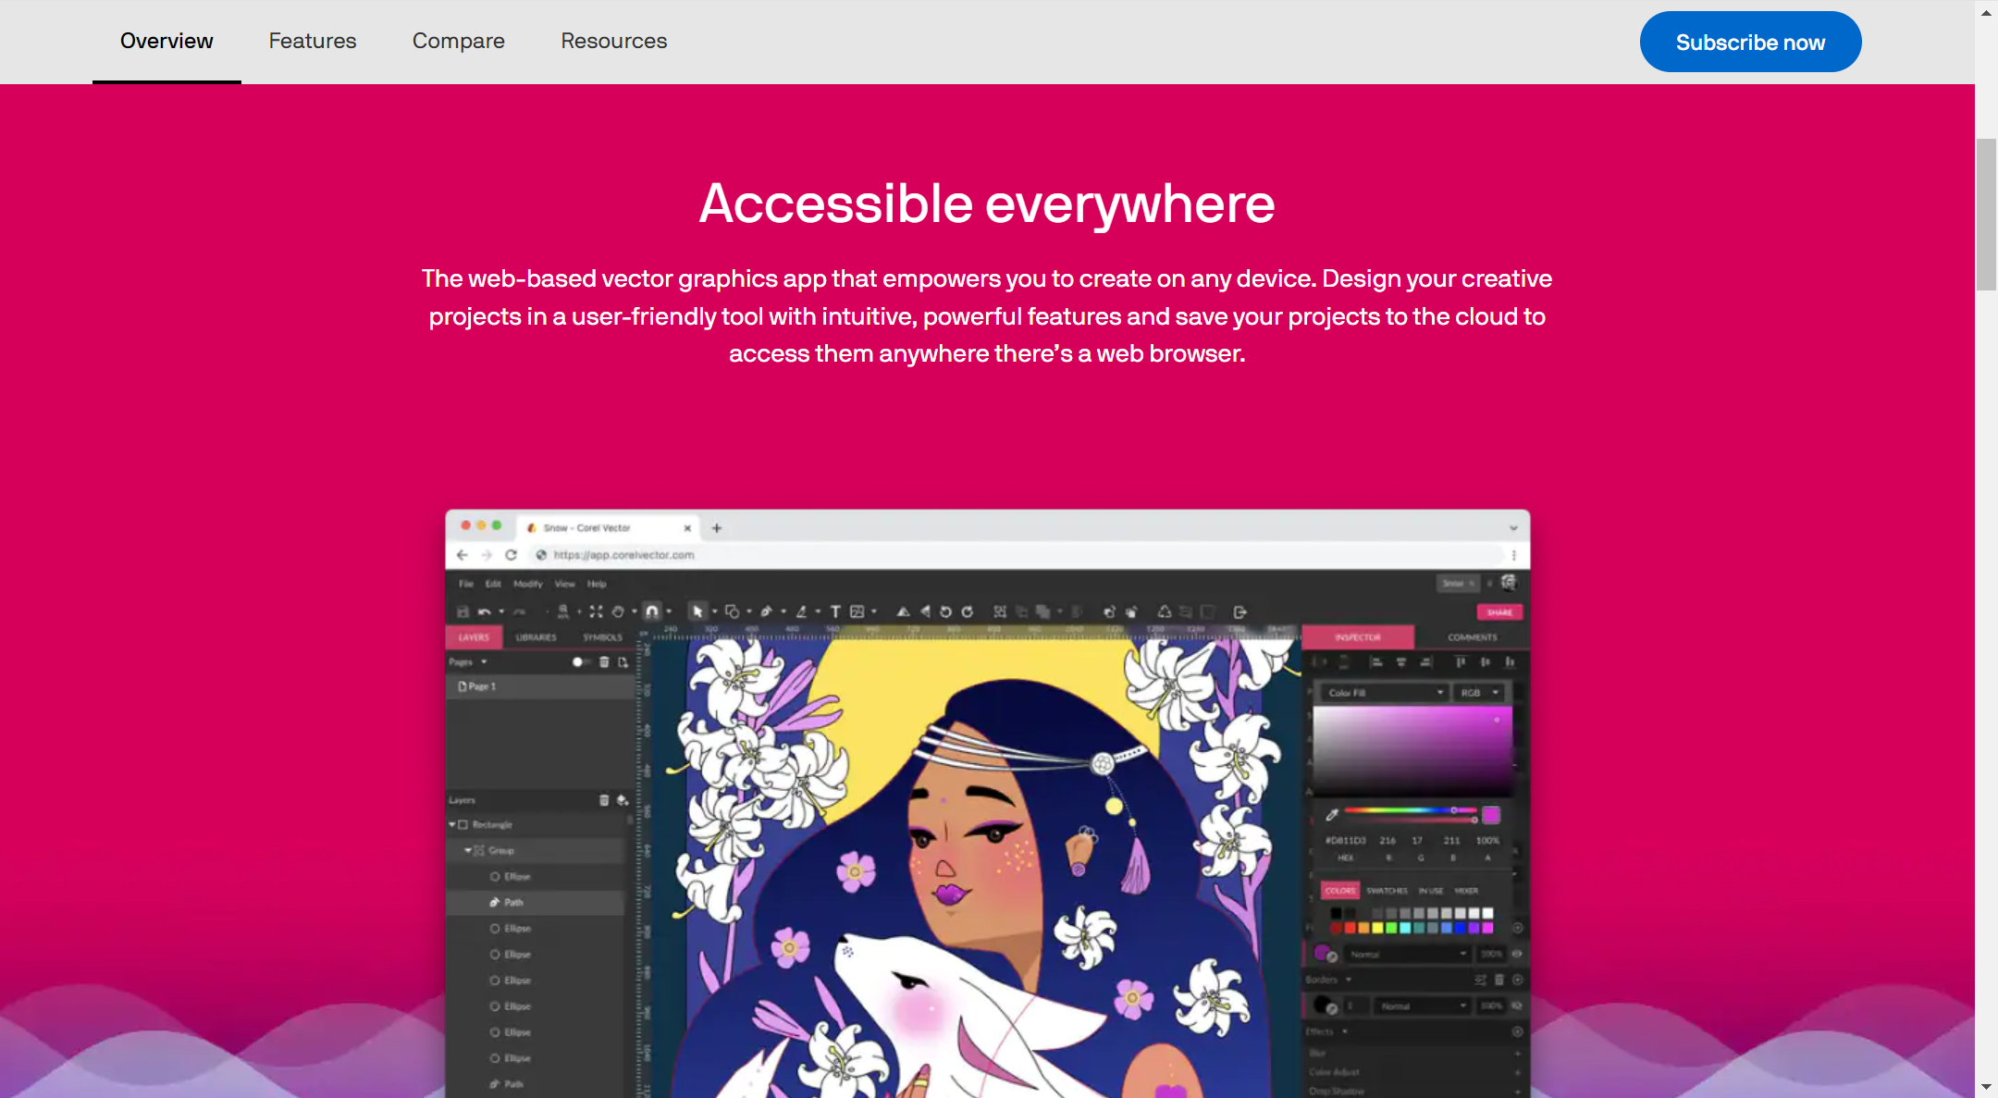Image resolution: width=1998 pixels, height=1098 pixels.
Task: Open the fill blend mode Normal dropdown
Action: (x=1407, y=954)
